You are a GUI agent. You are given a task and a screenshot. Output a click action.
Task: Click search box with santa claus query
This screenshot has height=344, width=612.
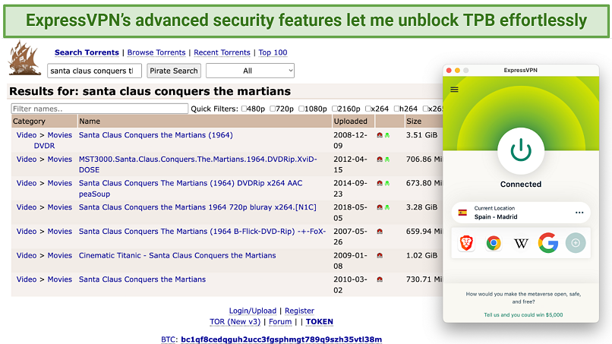(x=94, y=71)
